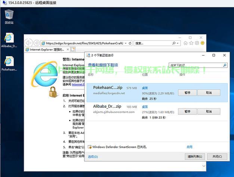
Task: Cancel the PokehaanC....zip download
Action: (209, 93)
